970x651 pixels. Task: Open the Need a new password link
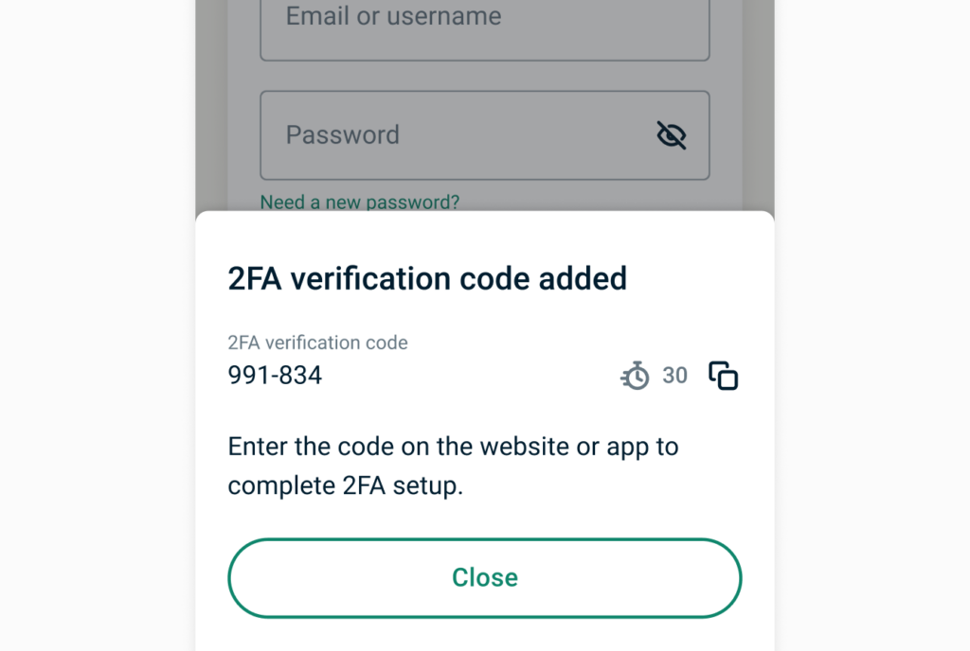coord(360,202)
